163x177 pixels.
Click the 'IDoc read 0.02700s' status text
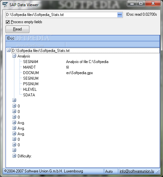pos(141,14)
